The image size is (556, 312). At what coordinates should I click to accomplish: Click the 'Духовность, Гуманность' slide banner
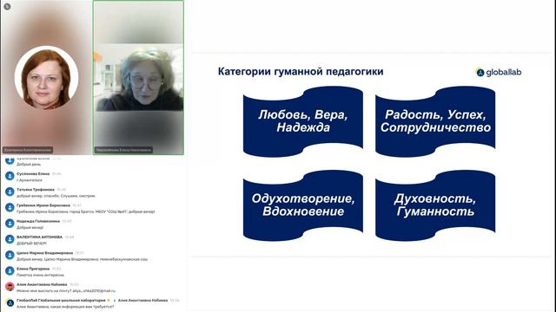click(435, 205)
